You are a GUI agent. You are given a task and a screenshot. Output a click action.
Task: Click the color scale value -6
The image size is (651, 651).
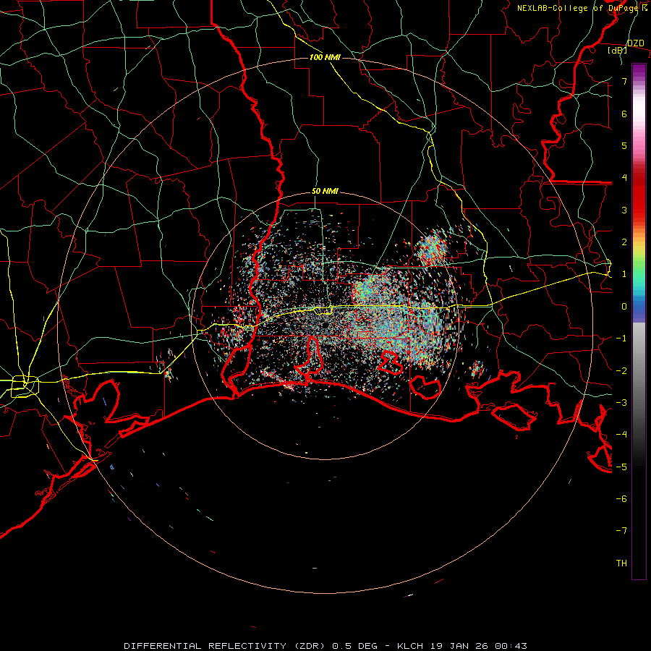point(621,499)
